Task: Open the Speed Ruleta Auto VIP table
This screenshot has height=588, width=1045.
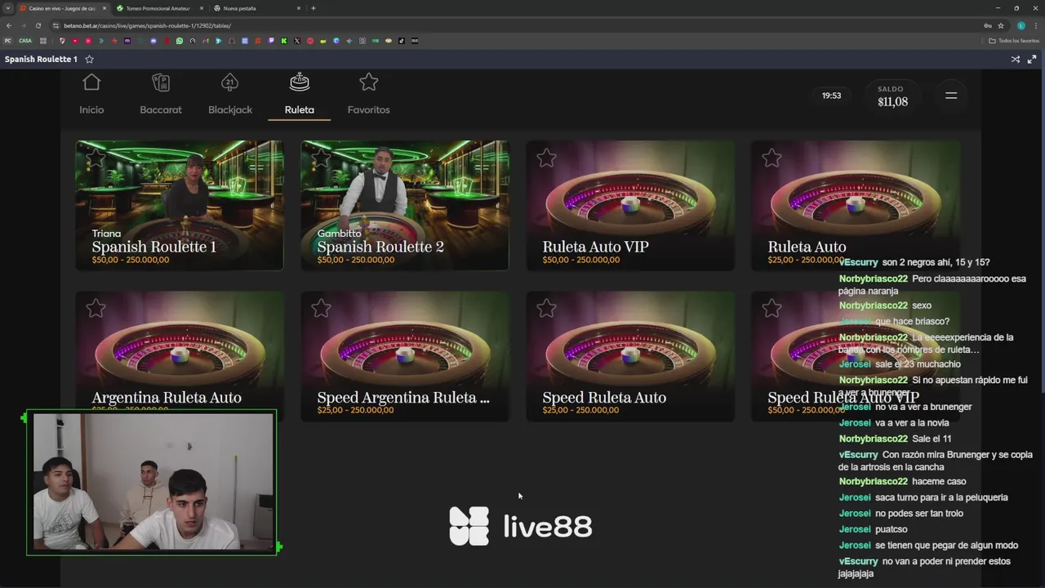Action: pyautogui.click(x=856, y=356)
